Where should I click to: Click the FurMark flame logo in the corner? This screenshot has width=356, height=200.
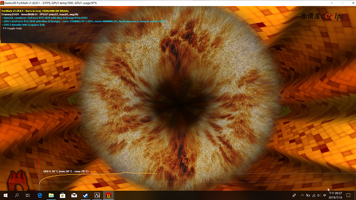(x=18, y=181)
